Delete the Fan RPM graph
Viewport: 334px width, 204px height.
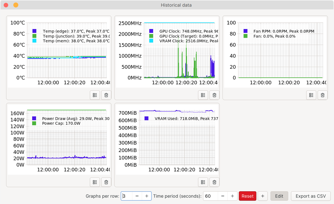(323, 95)
